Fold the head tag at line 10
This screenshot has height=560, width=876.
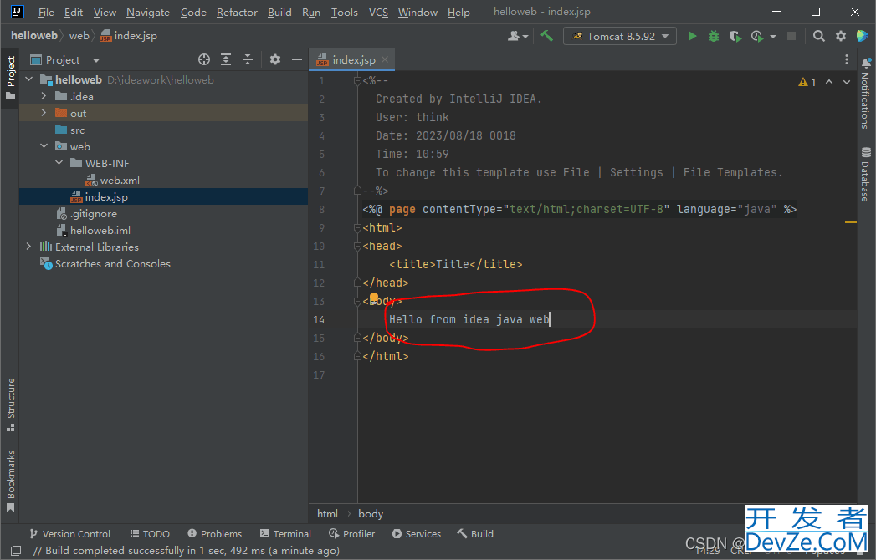point(357,247)
